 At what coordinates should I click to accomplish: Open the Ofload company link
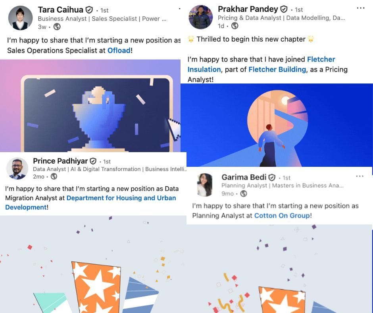point(119,50)
